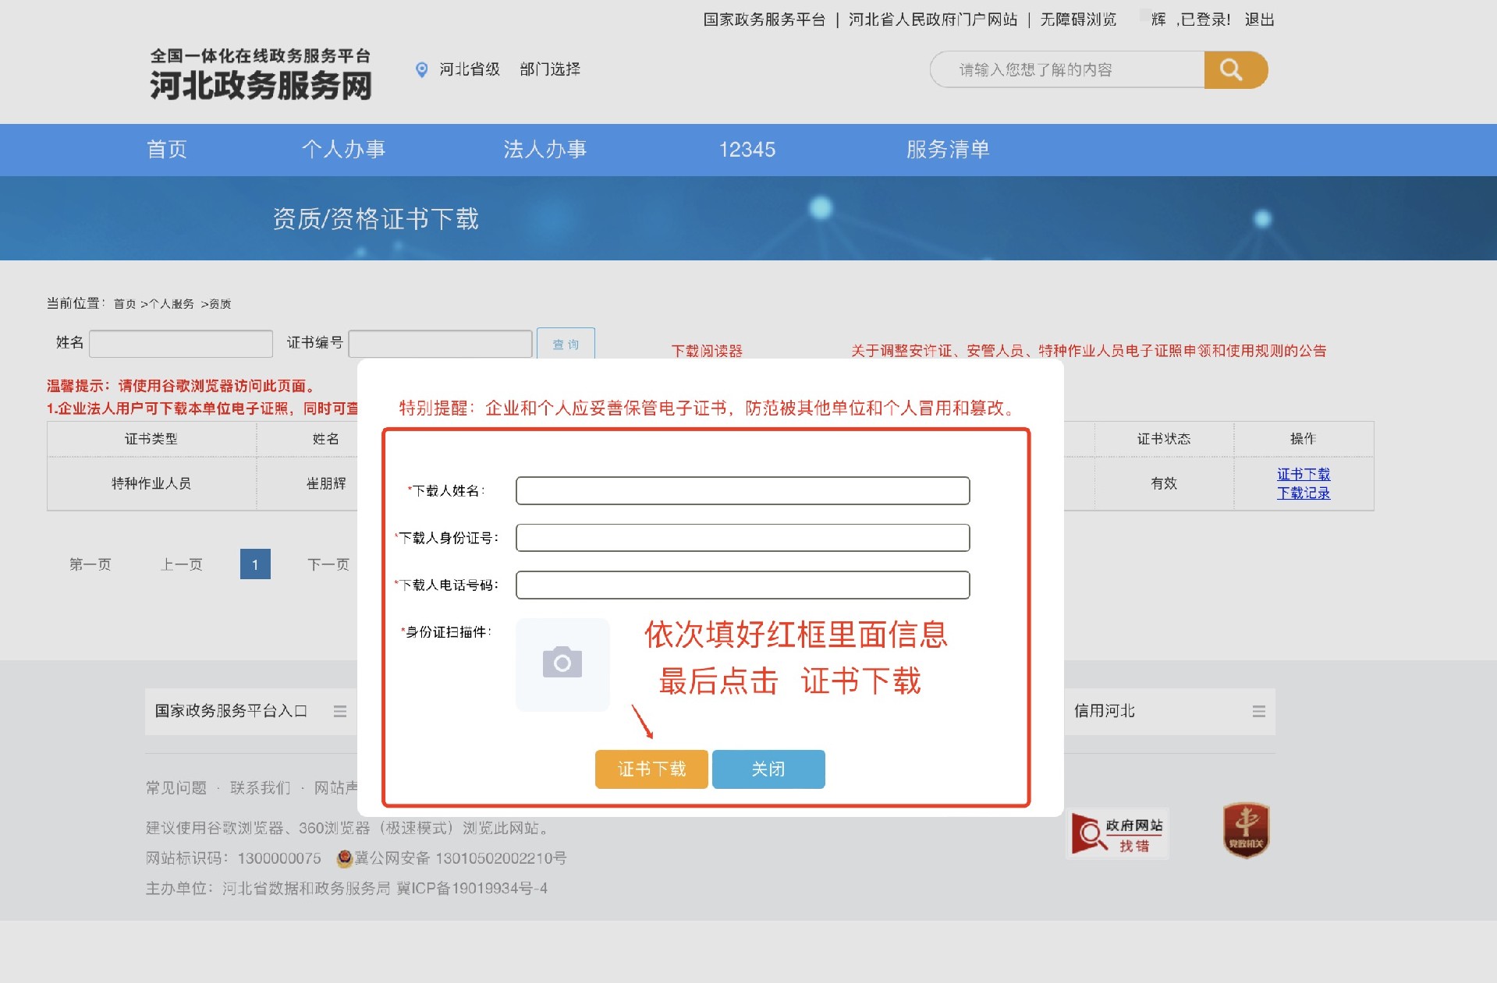
Task: Enable 无障碍浏览 mode
Action: coord(1078,19)
